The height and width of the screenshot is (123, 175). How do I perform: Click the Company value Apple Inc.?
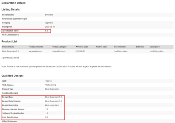tap(49, 23)
